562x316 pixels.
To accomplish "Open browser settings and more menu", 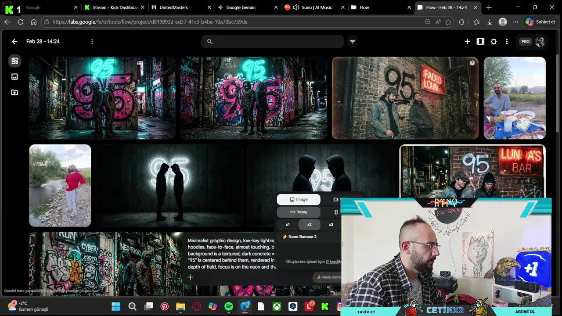I will pyautogui.click(x=515, y=22).
